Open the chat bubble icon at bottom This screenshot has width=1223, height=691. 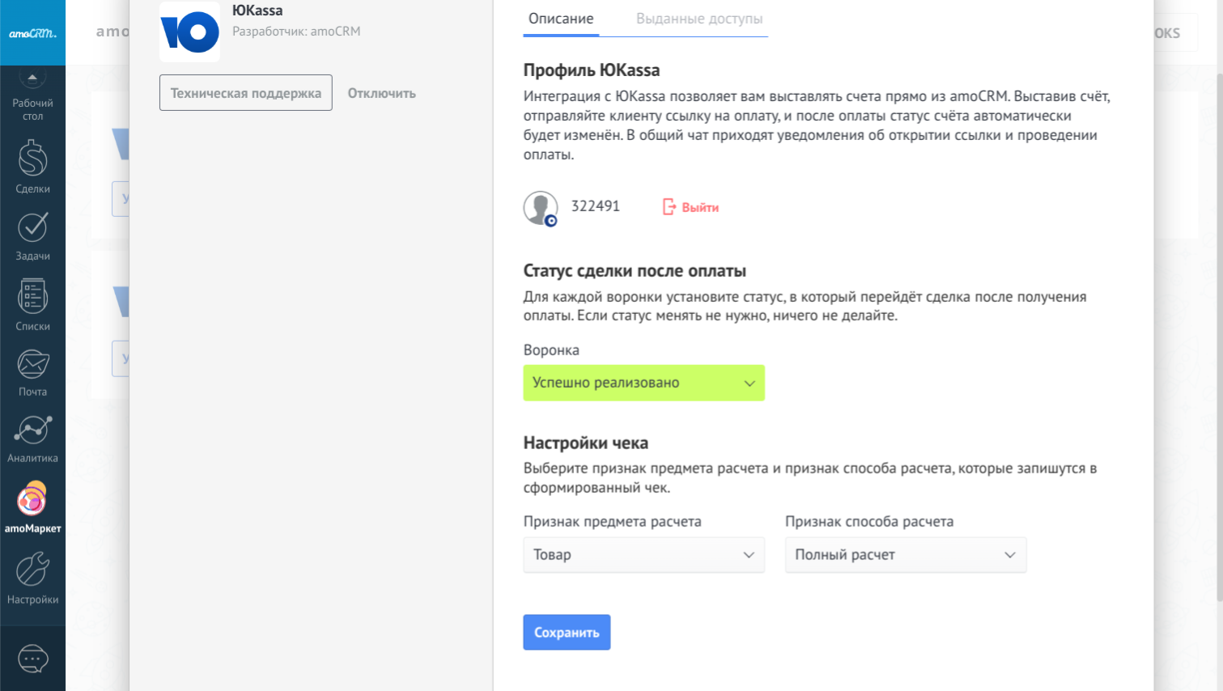point(32,659)
